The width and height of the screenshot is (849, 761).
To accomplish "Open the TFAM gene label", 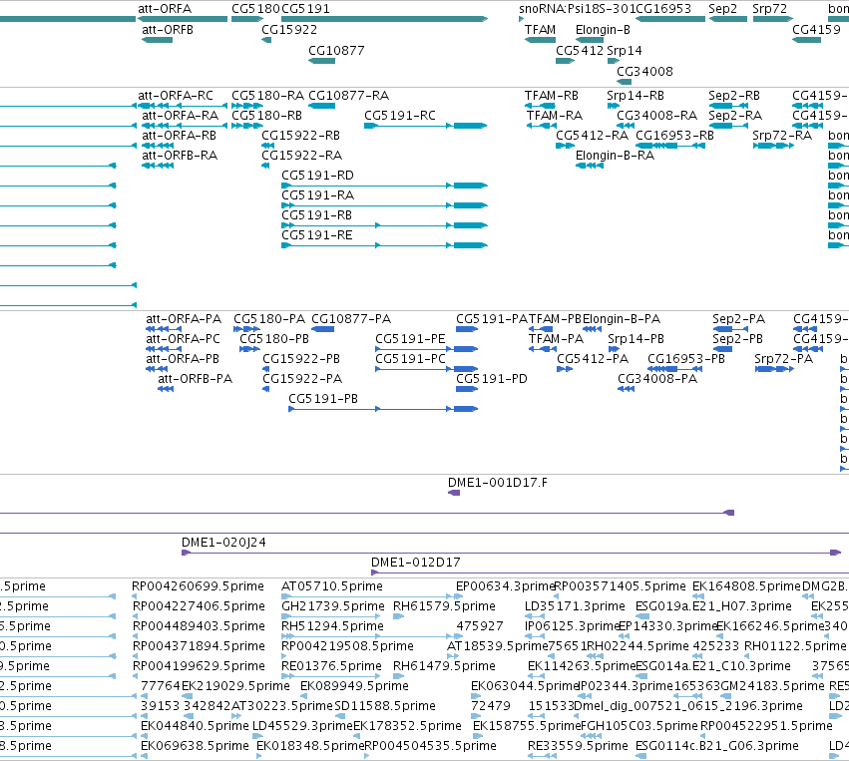I will click(x=540, y=30).
